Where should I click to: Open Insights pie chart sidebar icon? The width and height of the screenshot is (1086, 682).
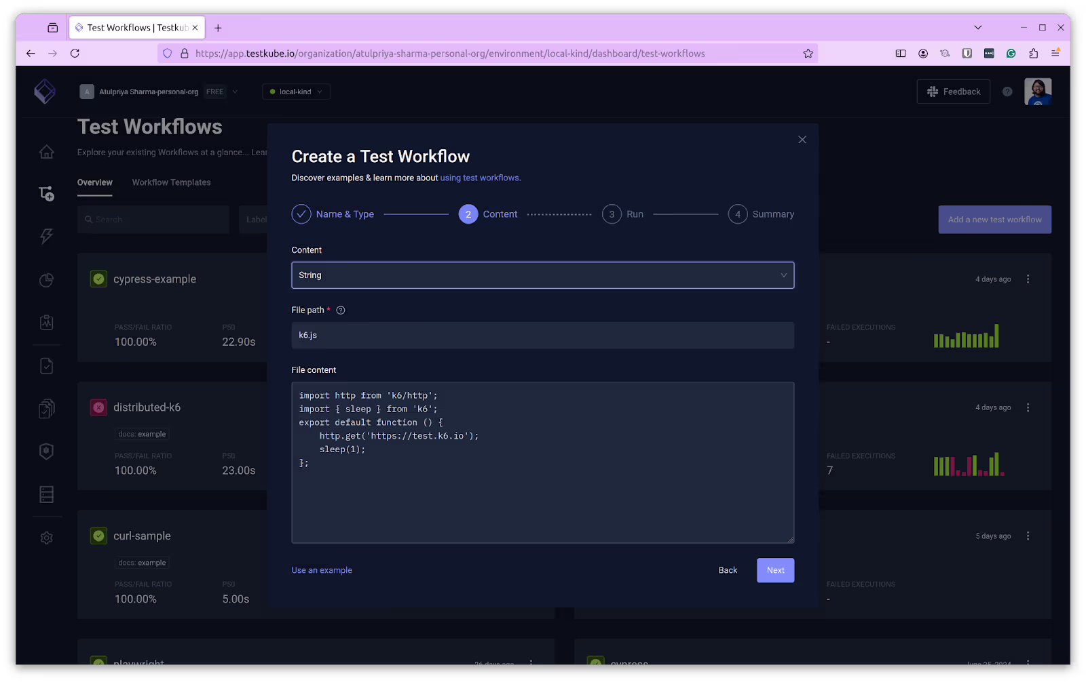point(46,280)
